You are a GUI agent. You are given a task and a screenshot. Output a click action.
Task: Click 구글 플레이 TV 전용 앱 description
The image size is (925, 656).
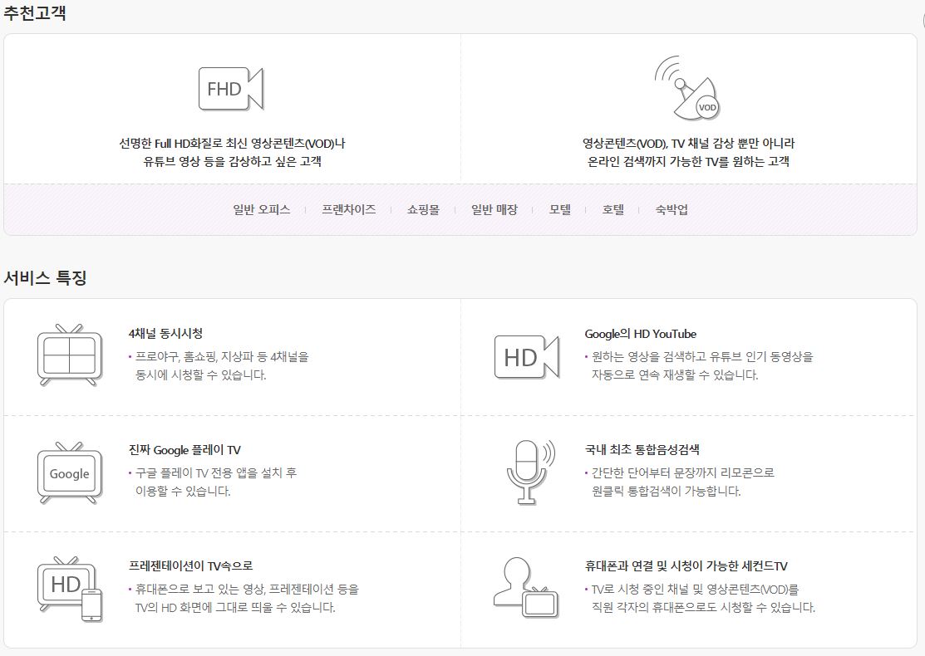pyautogui.click(x=216, y=472)
